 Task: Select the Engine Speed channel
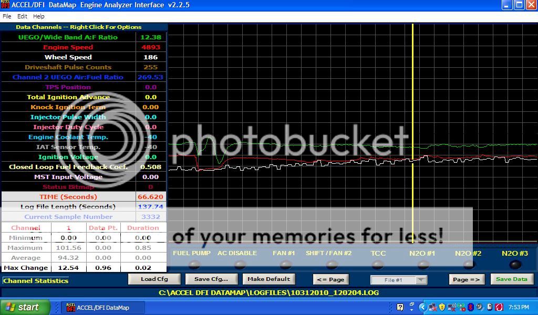pyautogui.click(x=68, y=47)
